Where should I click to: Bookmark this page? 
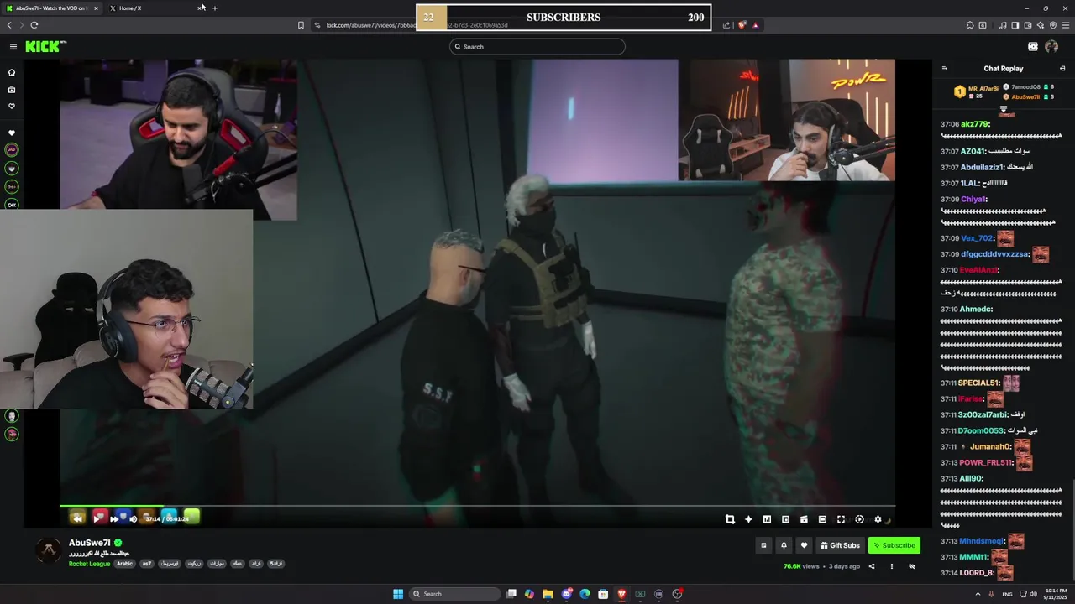click(x=301, y=25)
